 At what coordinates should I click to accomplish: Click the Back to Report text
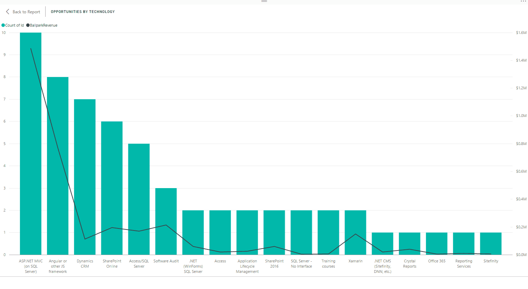tap(26, 12)
